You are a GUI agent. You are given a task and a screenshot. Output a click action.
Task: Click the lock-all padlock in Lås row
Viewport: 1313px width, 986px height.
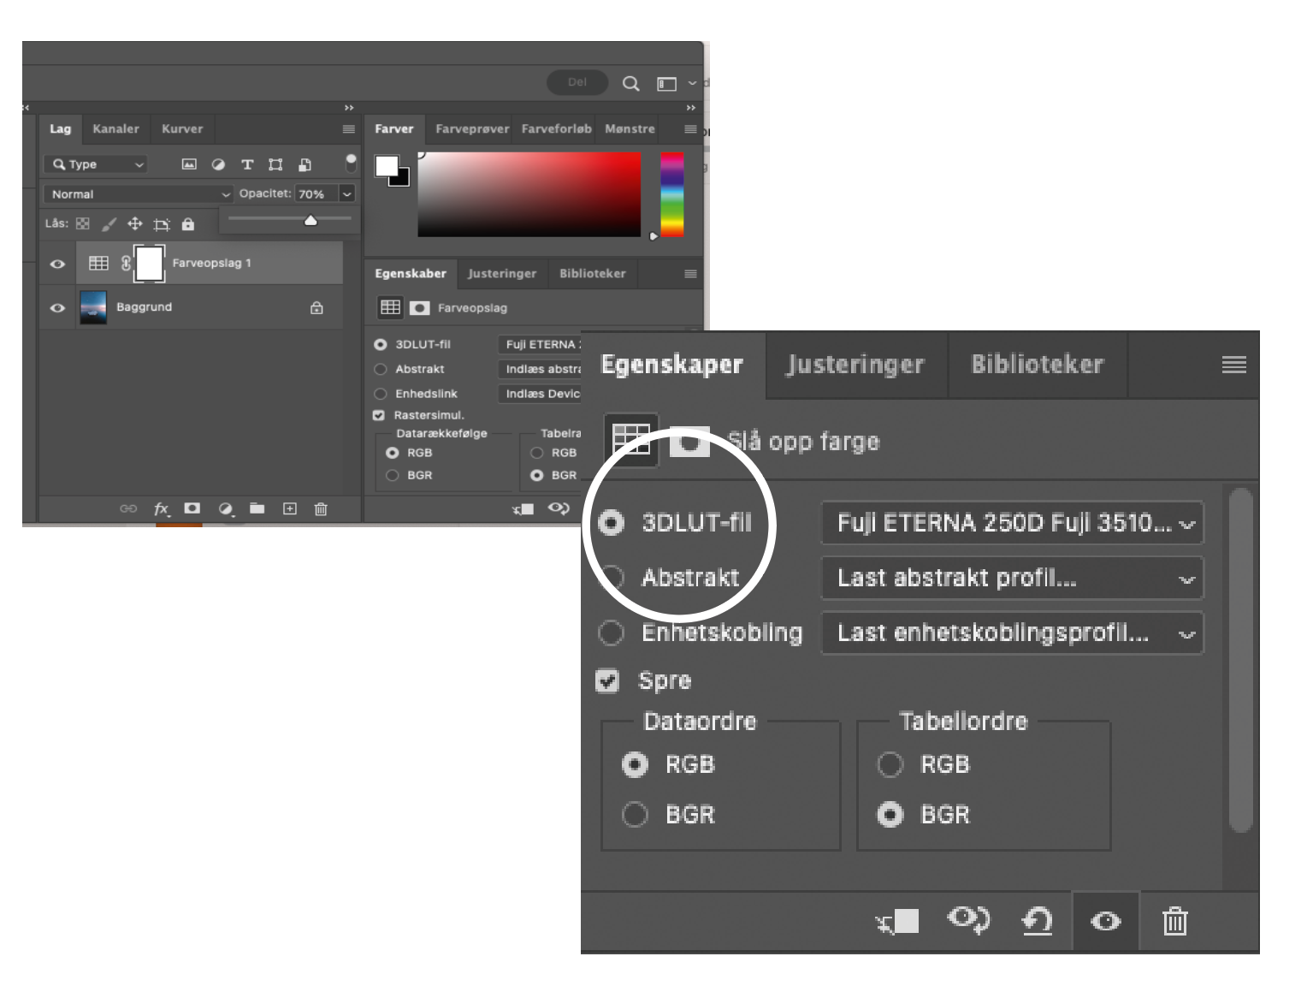pyautogui.click(x=188, y=224)
